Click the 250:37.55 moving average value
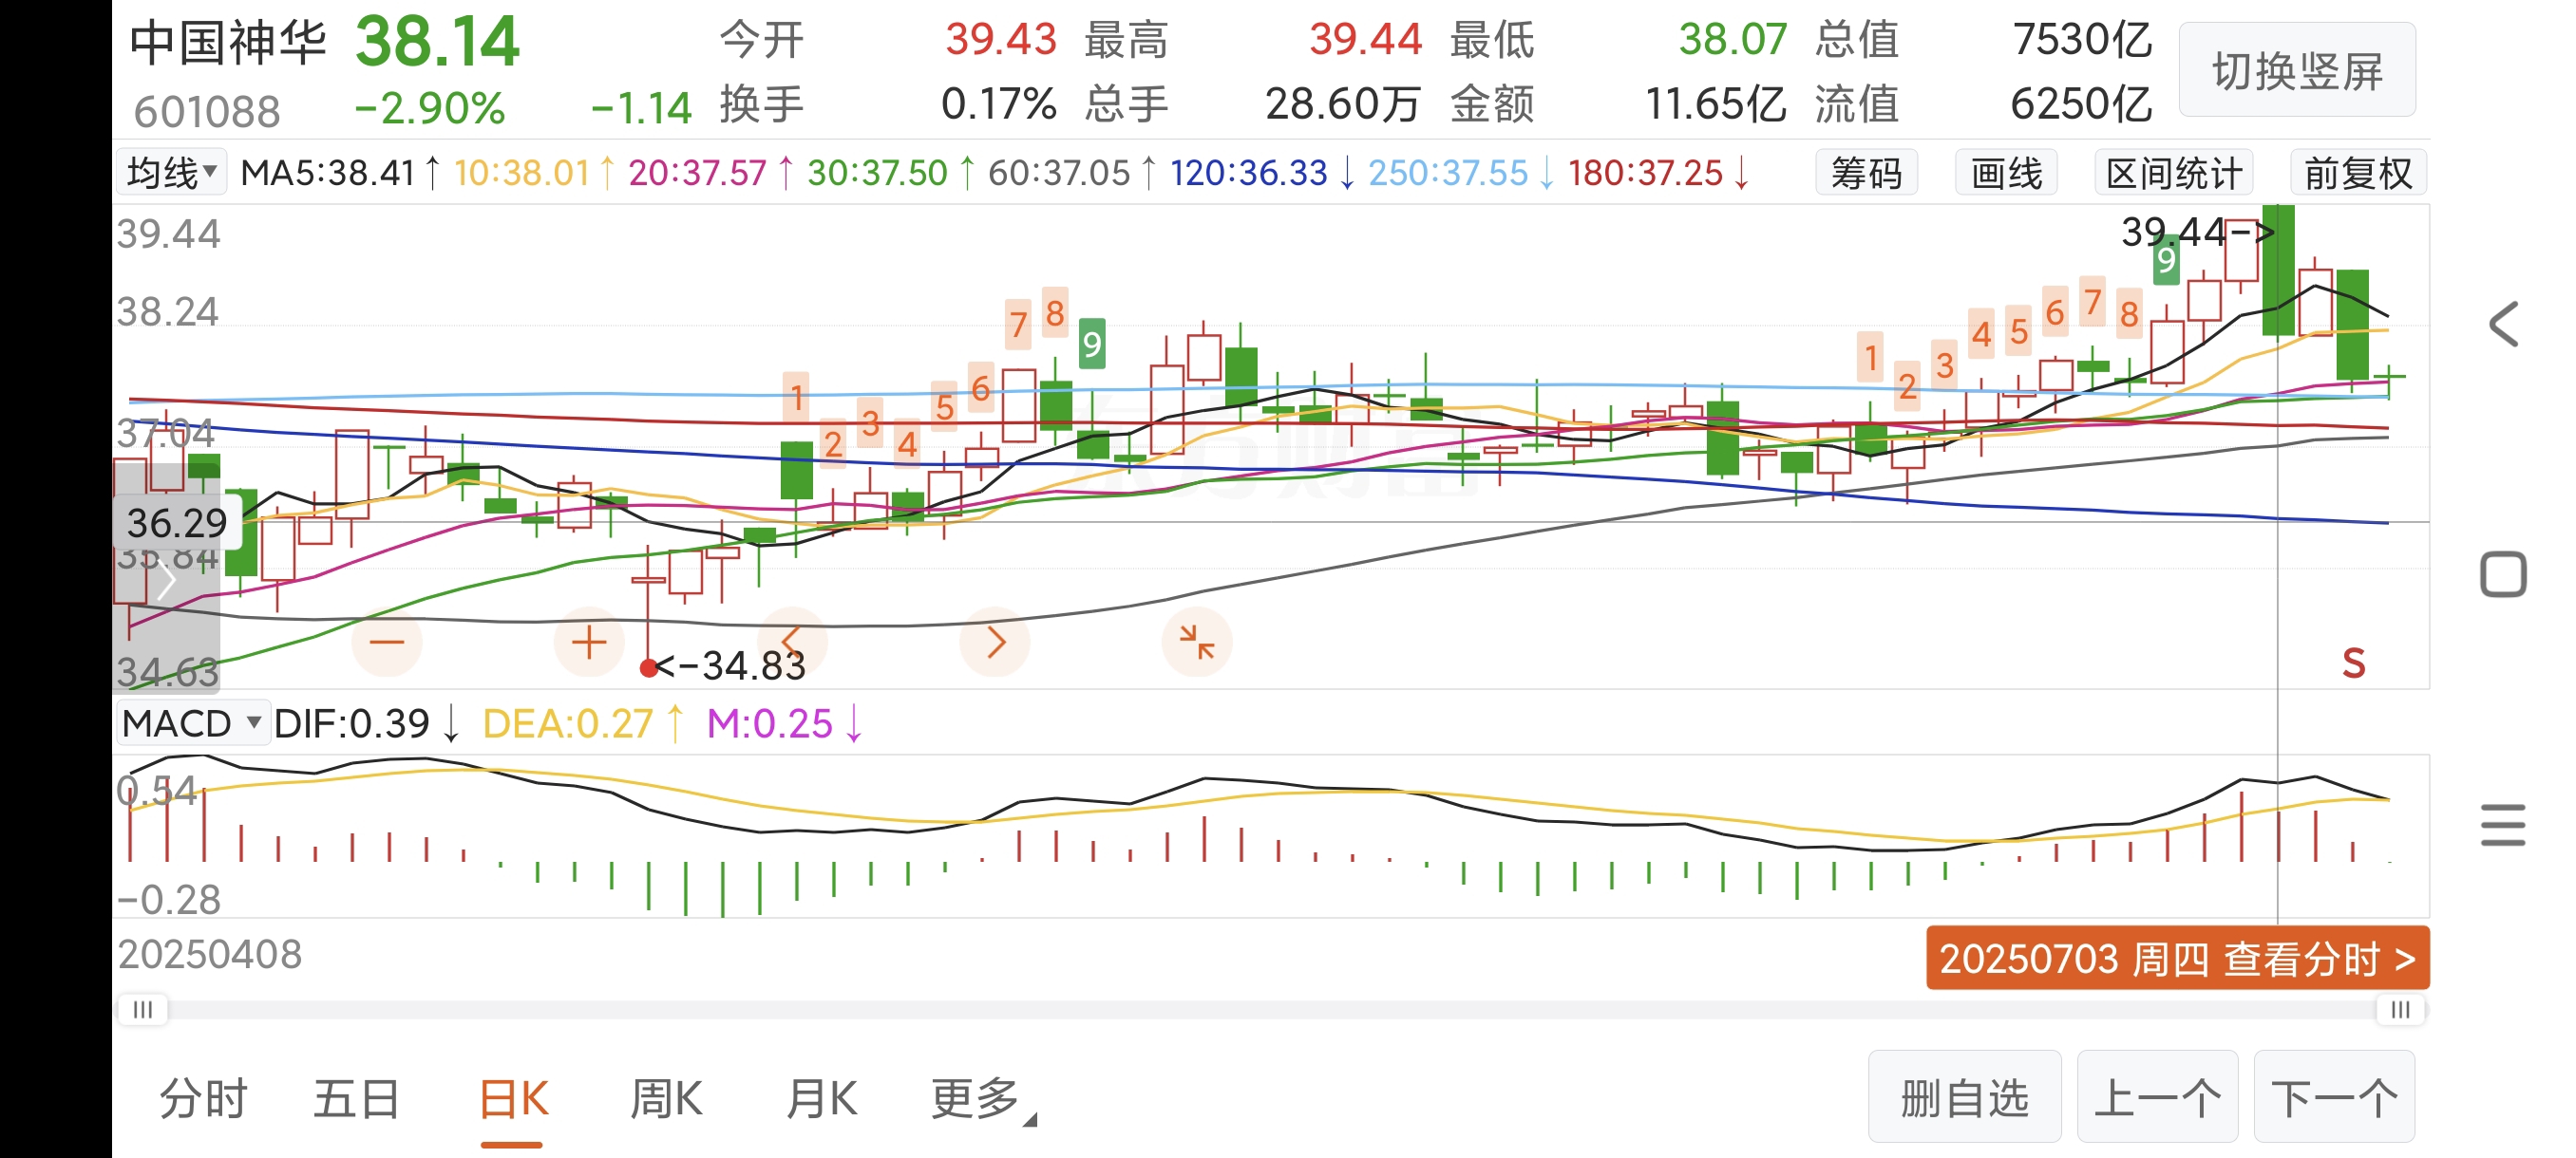 1448,173
